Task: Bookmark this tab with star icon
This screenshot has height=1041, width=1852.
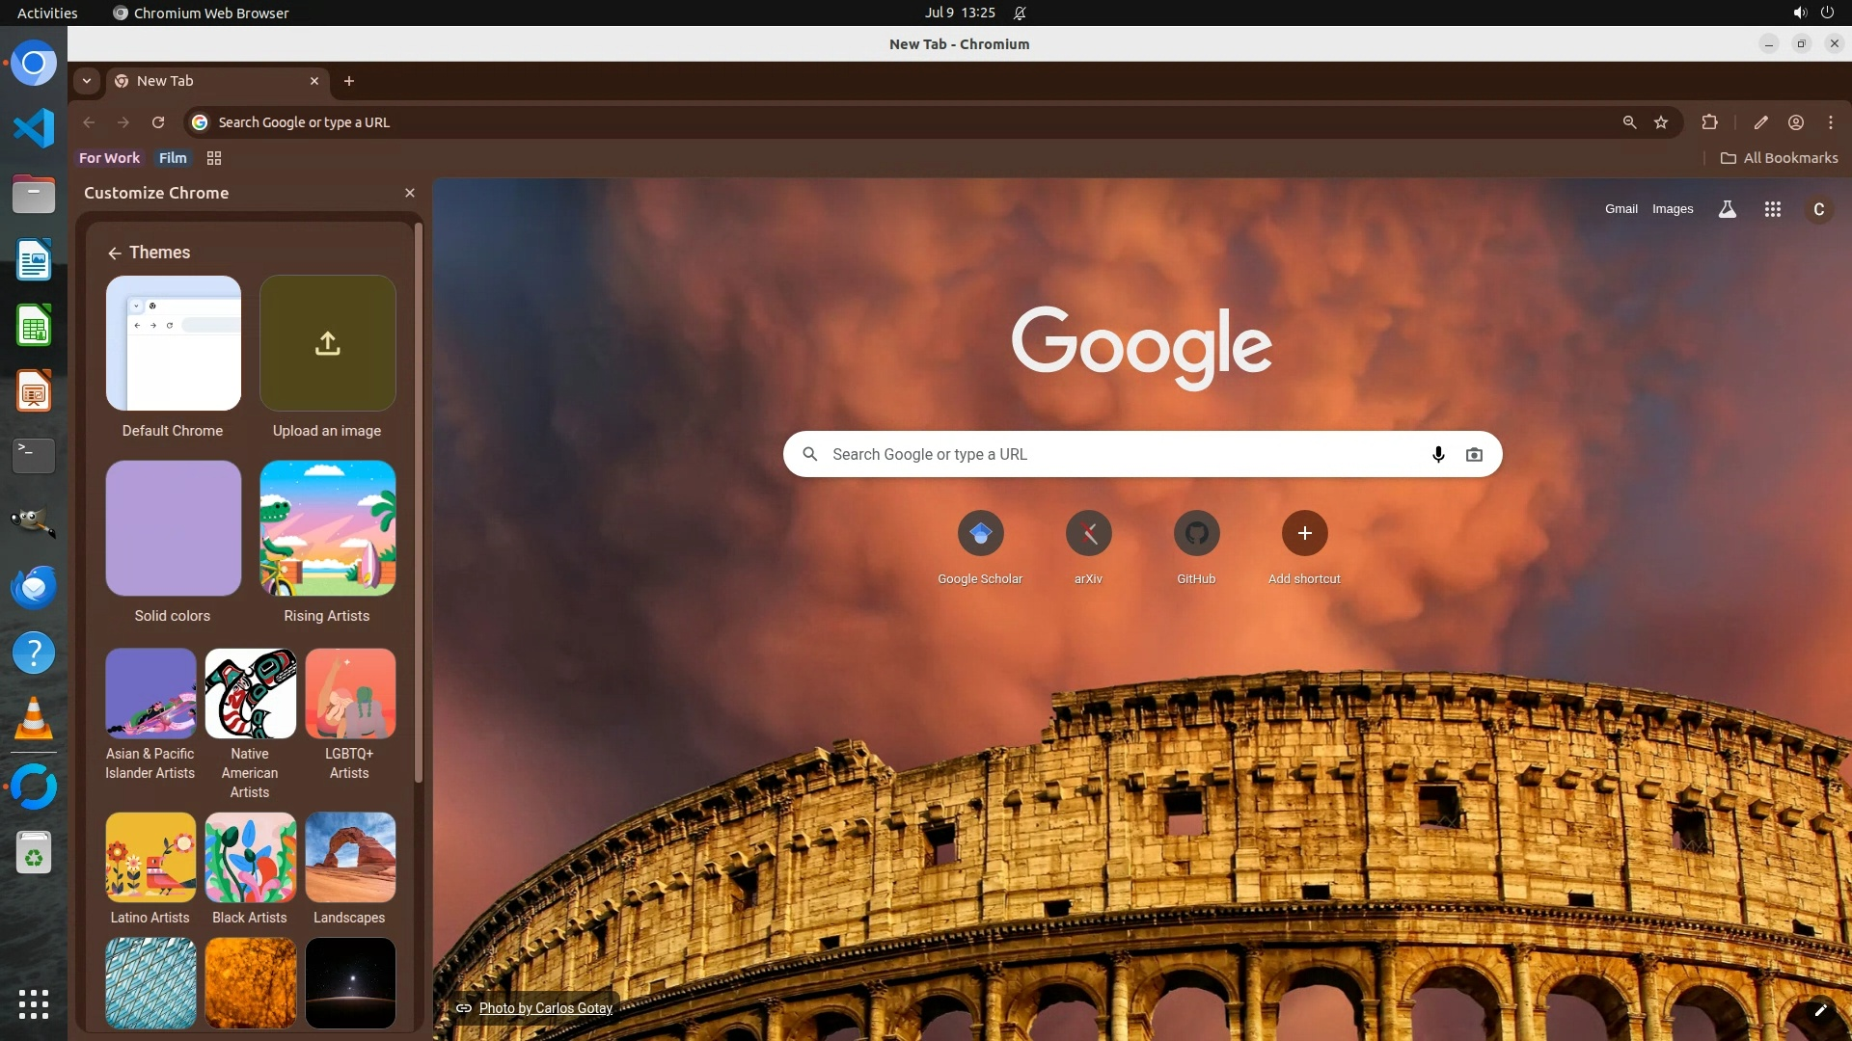Action: pyautogui.click(x=1661, y=122)
